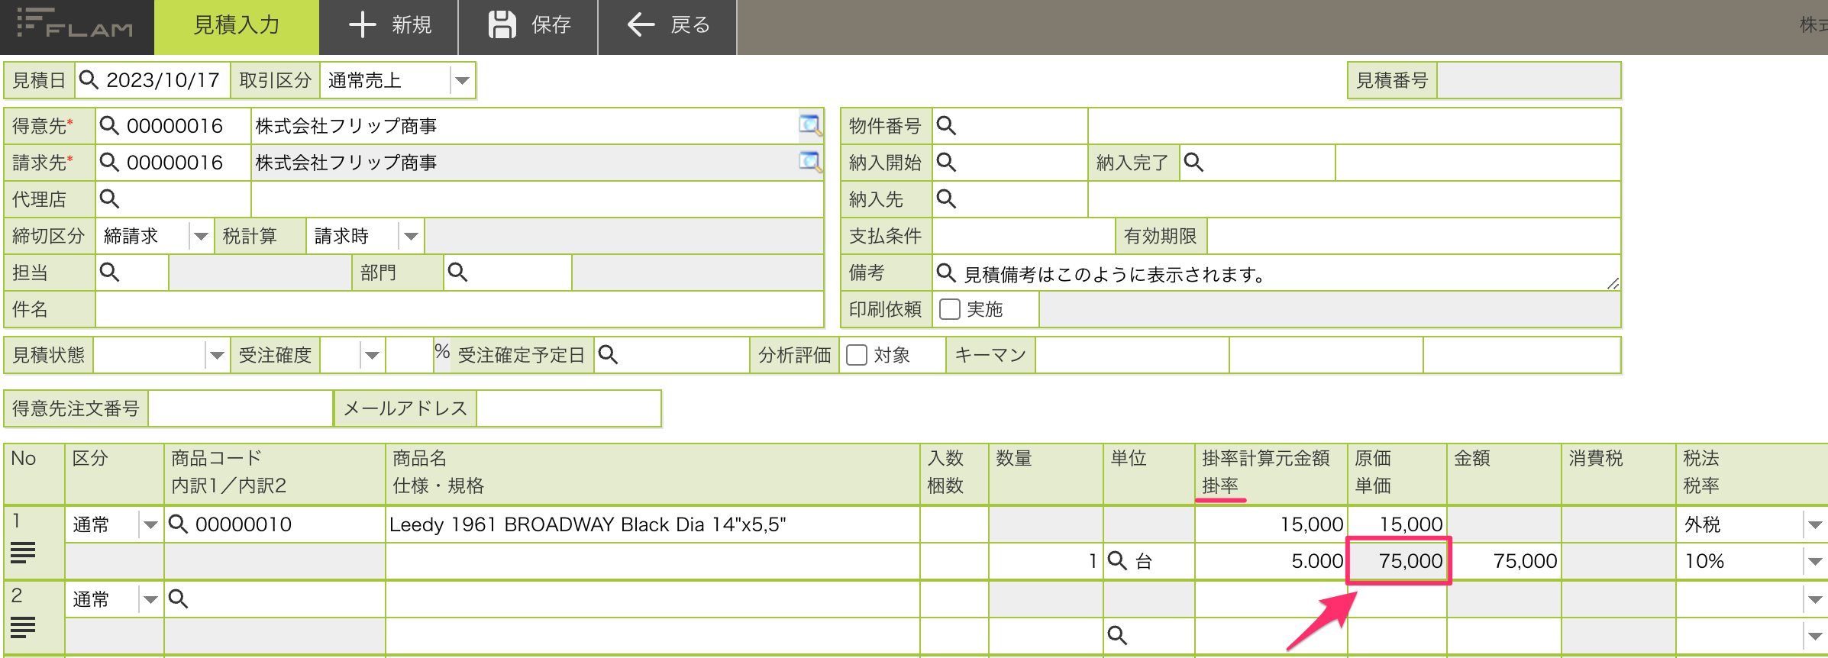Search product code in row 1

[x=178, y=524]
